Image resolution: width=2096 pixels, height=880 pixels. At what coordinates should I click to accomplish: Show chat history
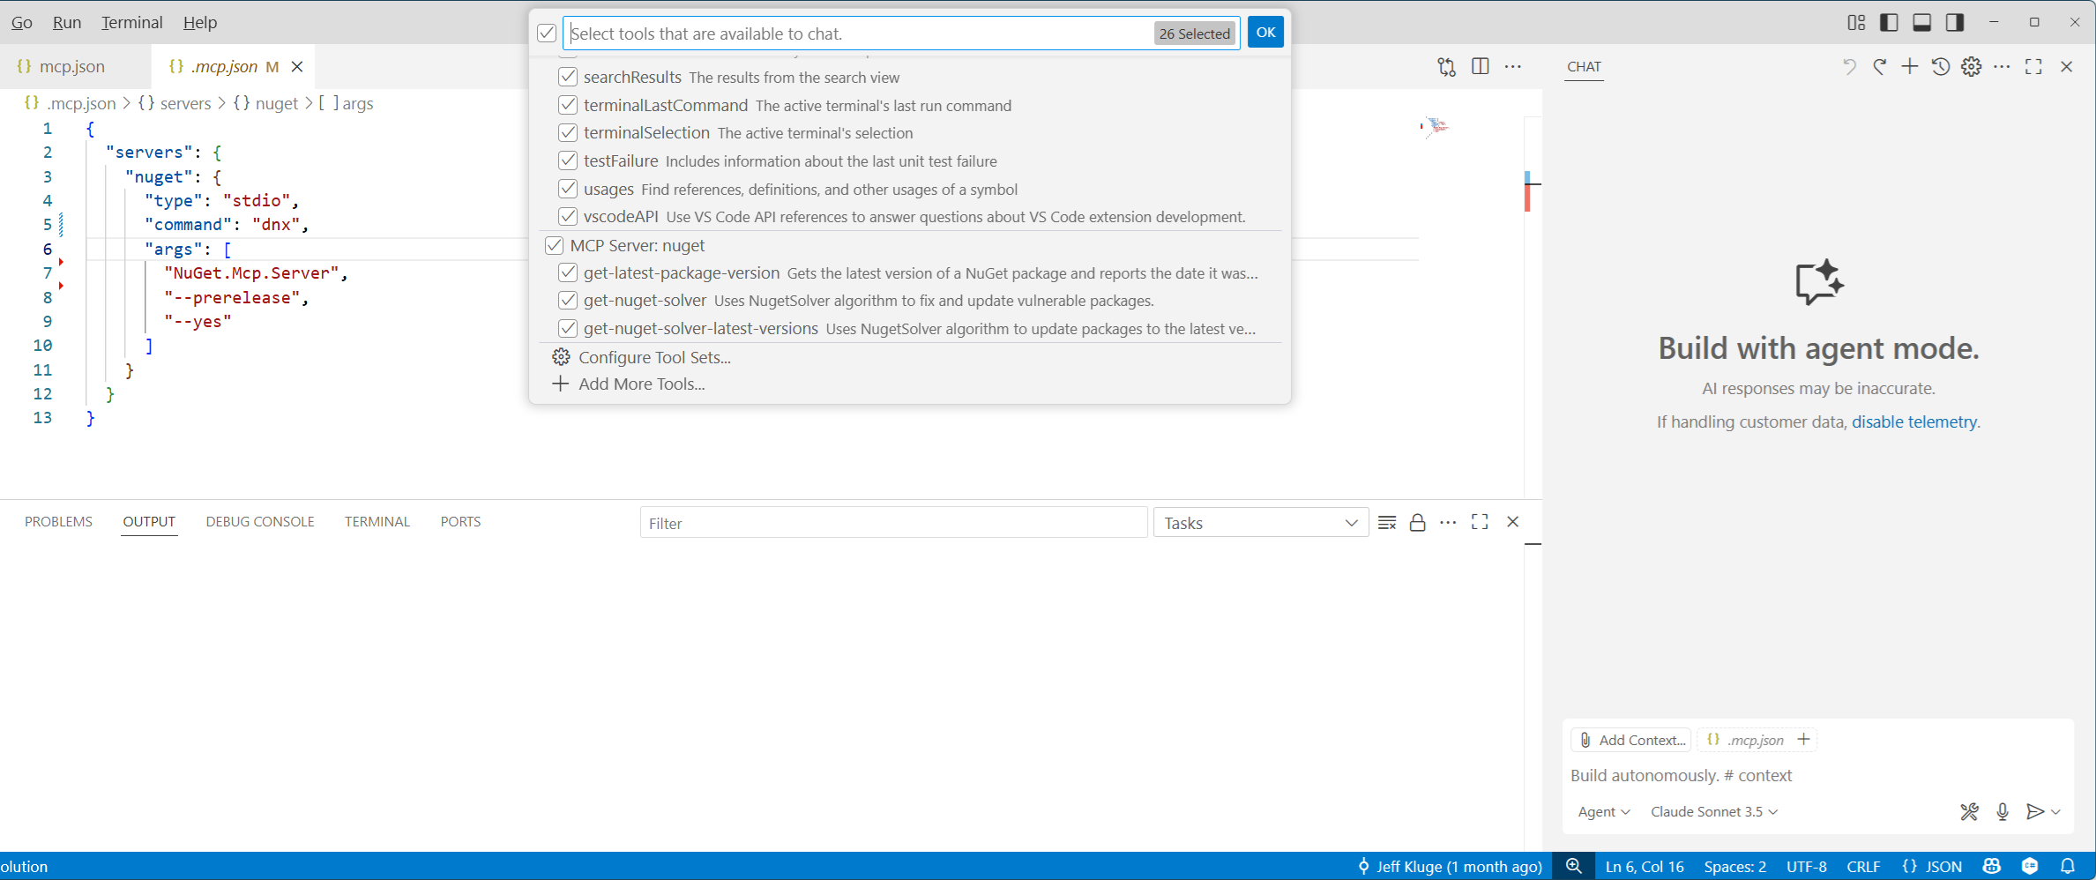[x=1940, y=66]
